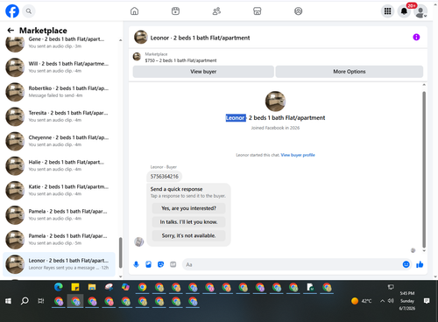Screen dimensions: 438x322
Task: Open Cheyenne conversation in the chat list
Action: coord(59,141)
